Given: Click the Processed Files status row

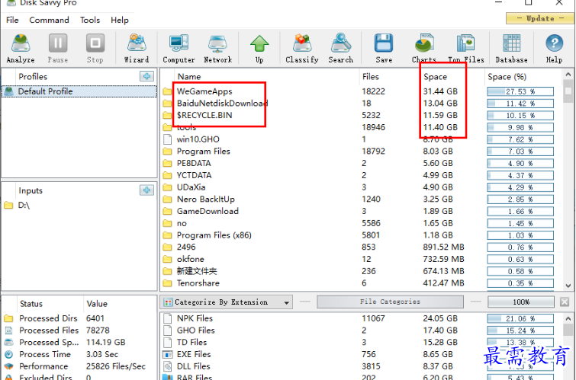Looking at the screenshot, I should pos(79,331).
